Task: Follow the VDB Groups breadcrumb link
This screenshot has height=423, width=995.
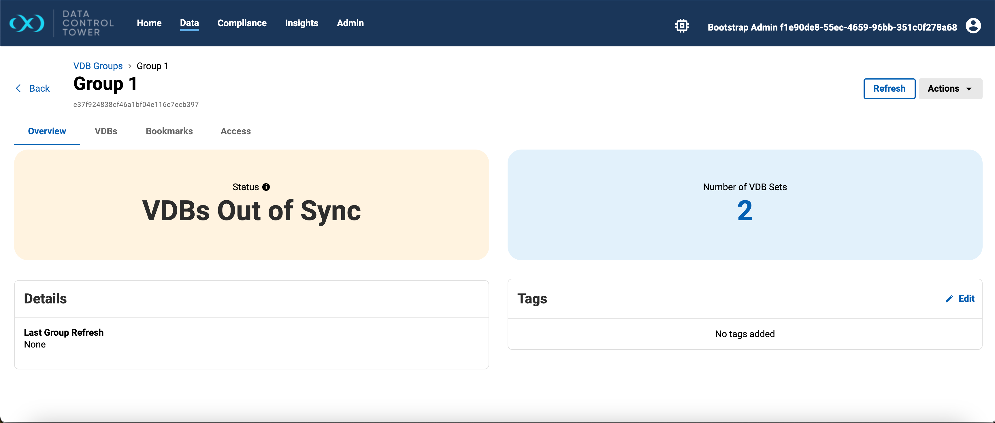Action: (x=98, y=66)
